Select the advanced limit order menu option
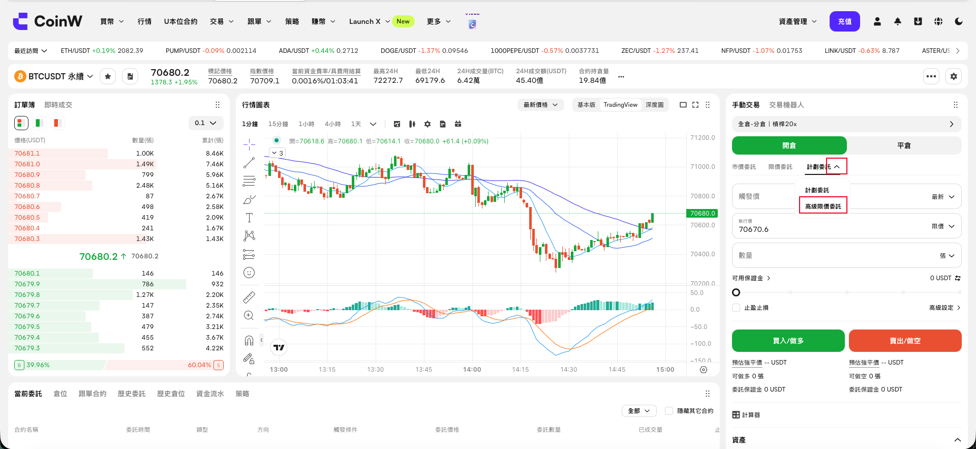 pyautogui.click(x=823, y=206)
